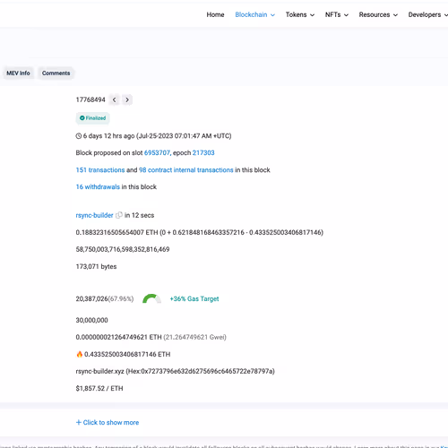448x448 pixels.
Task: Open slot 6953707 link
Action: pyautogui.click(x=157, y=153)
